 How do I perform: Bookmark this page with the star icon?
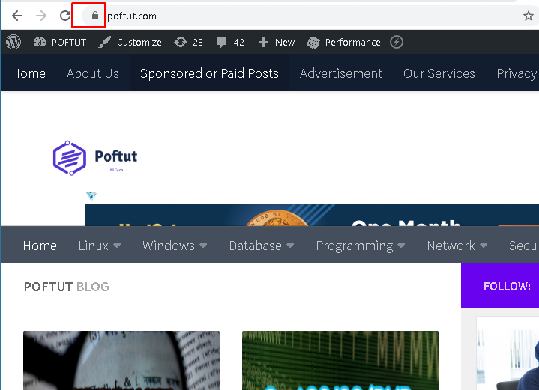[528, 16]
